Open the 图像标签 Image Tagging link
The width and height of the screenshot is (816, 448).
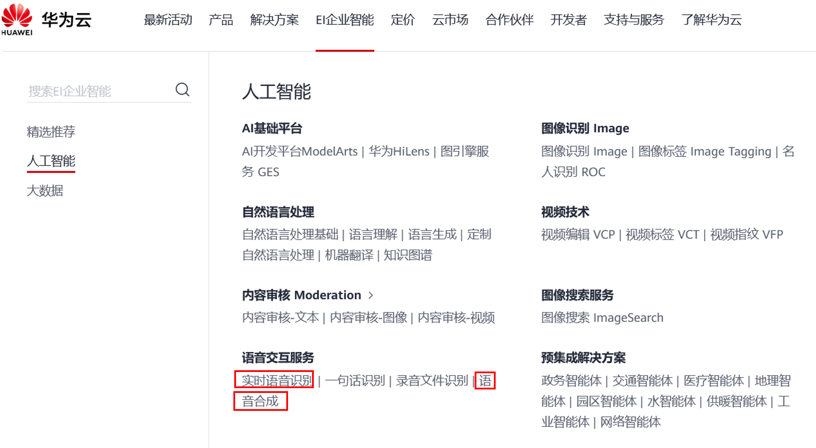705,151
